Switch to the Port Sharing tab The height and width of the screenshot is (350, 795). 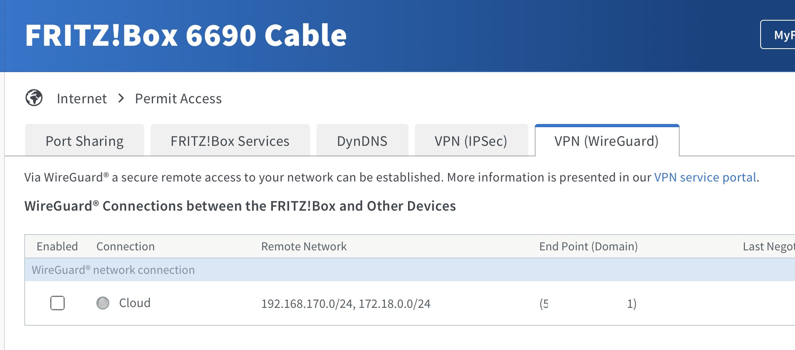click(85, 141)
